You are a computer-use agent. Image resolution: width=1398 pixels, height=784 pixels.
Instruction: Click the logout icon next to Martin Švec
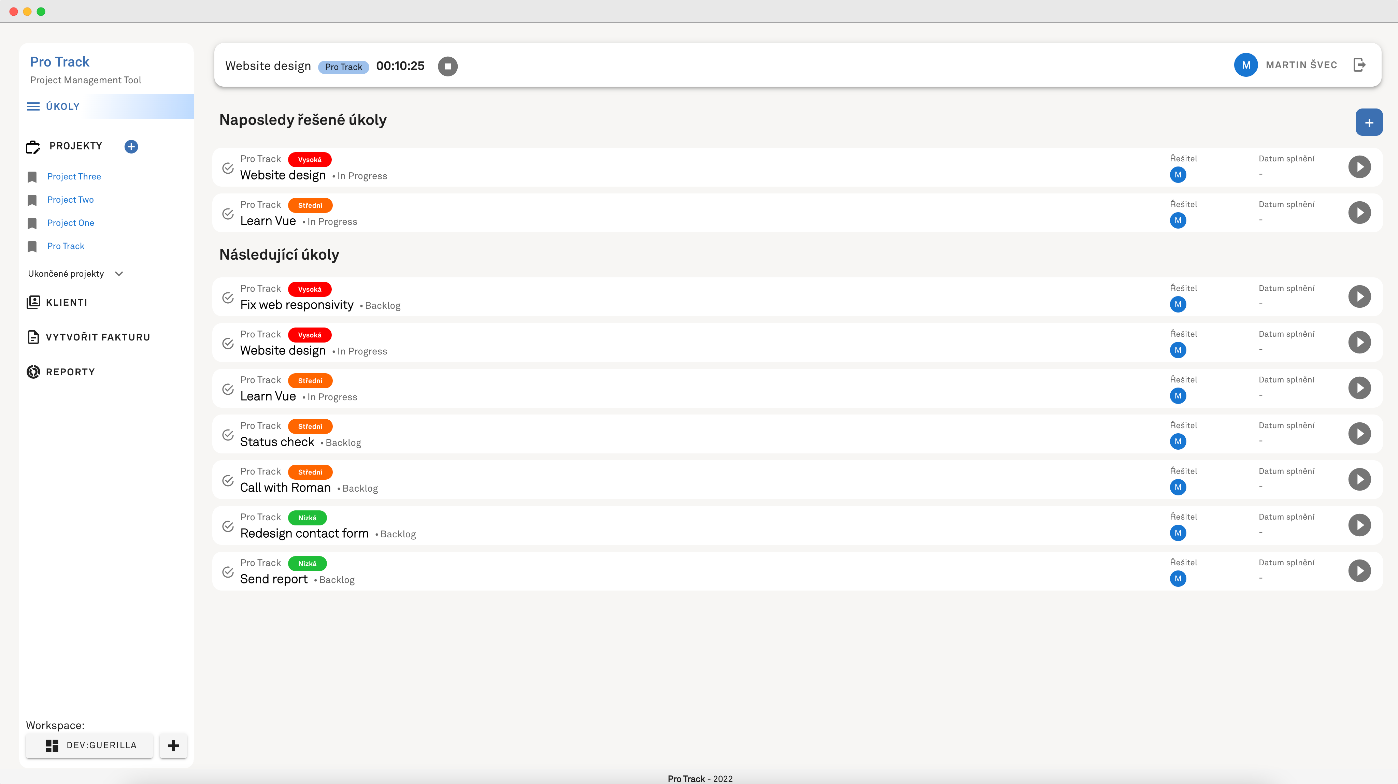coord(1359,65)
